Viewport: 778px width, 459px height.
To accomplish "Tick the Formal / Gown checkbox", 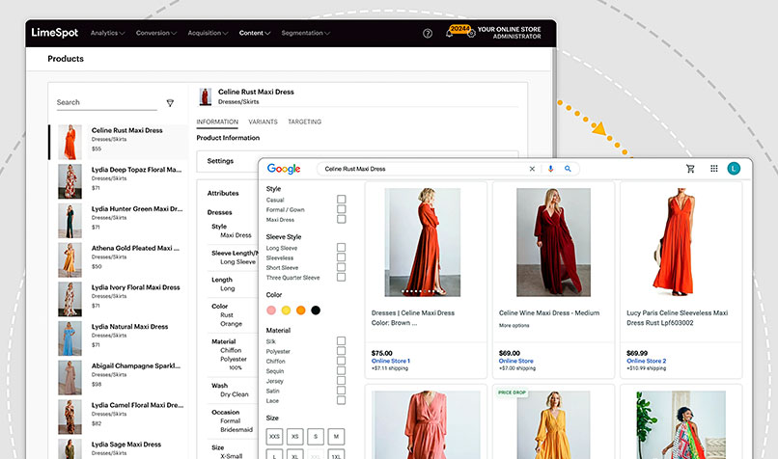I will 342,209.
